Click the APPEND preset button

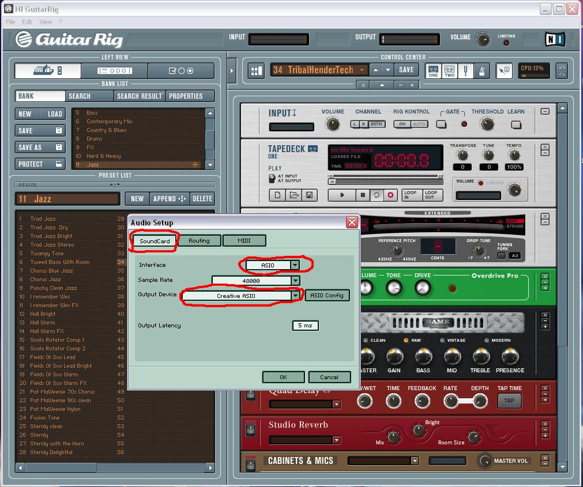click(x=170, y=199)
